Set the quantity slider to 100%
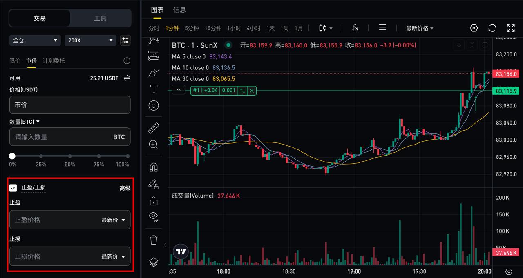The height and width of the screenshot is (278, 523). click(127, 156)
